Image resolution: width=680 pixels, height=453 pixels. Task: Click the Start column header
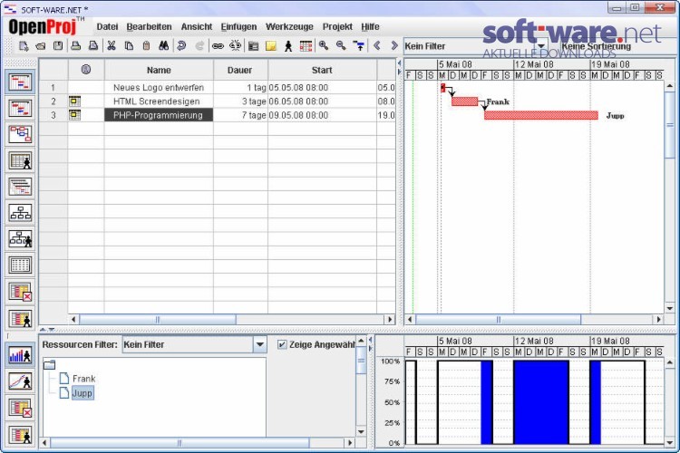(x=322, y=71)
